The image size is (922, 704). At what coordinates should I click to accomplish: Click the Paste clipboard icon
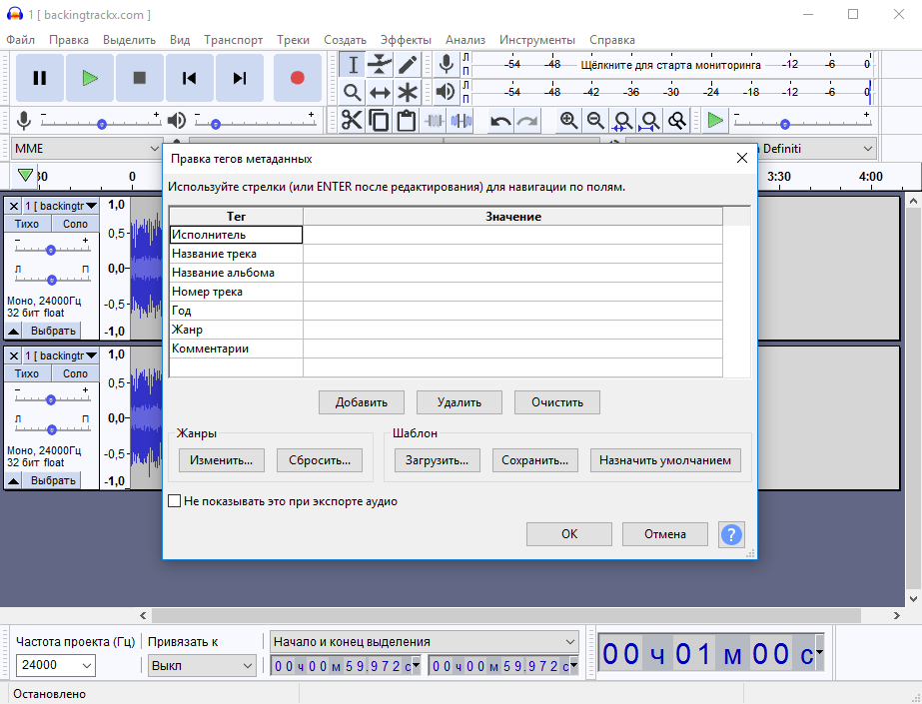[407, 121]
